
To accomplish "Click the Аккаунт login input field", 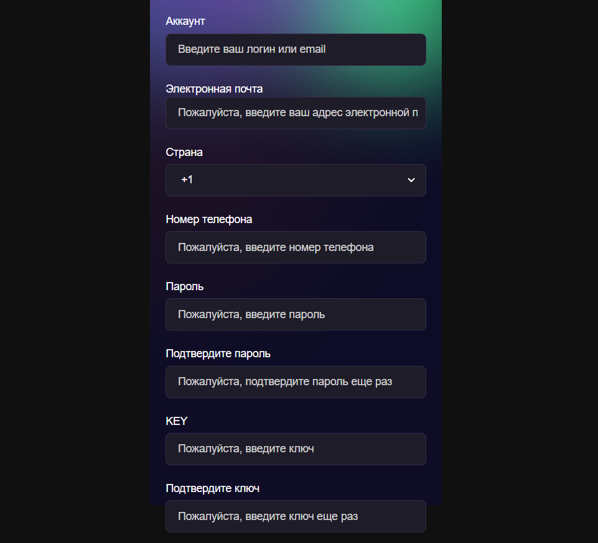I will (x=296, y=50).
